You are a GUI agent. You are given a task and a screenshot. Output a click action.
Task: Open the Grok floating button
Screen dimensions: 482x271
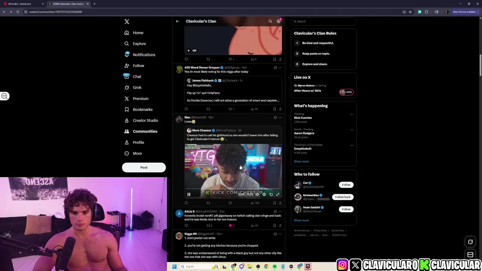coord(470,242)
